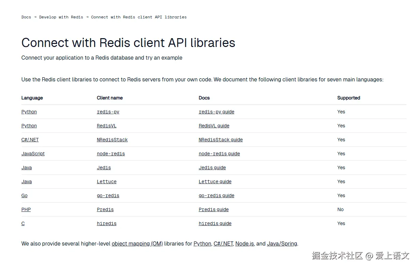This screenshot has width=417, height=268.
Task: Click the page title heading
Action: click(x=128, y=43)
